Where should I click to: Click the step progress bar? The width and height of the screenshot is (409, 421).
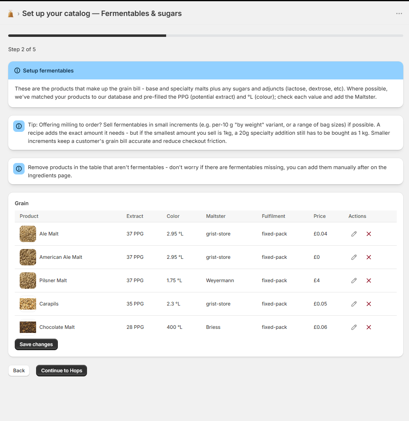[206, 36]
